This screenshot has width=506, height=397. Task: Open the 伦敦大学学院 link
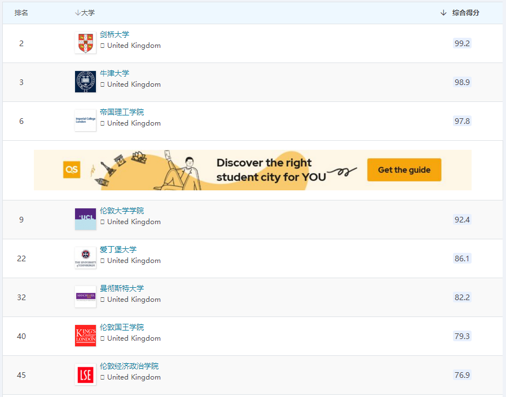[x=122, y=211]
